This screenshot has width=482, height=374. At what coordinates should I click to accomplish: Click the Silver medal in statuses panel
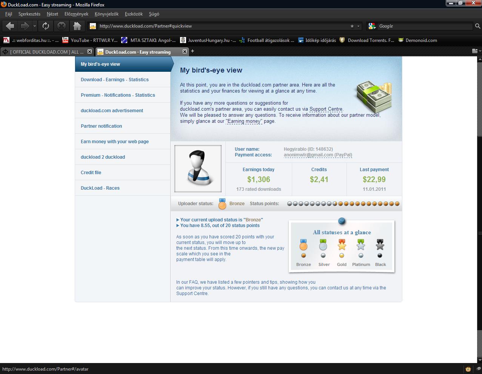(323, 245)
